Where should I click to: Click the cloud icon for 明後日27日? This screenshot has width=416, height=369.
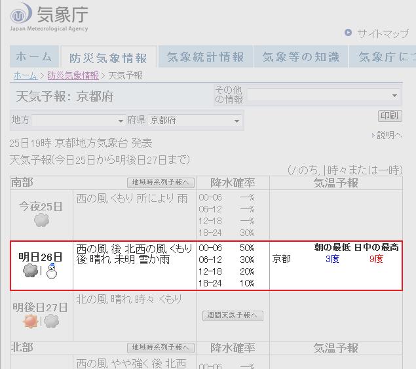(52, 321)
